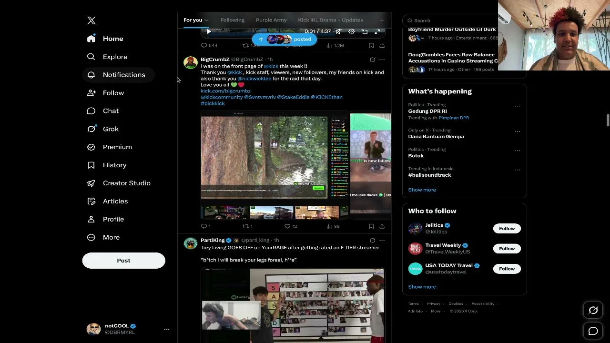Follow Jelitics
Image resolution: width=610 pixels, height=343 pixels.
(507, 229)
